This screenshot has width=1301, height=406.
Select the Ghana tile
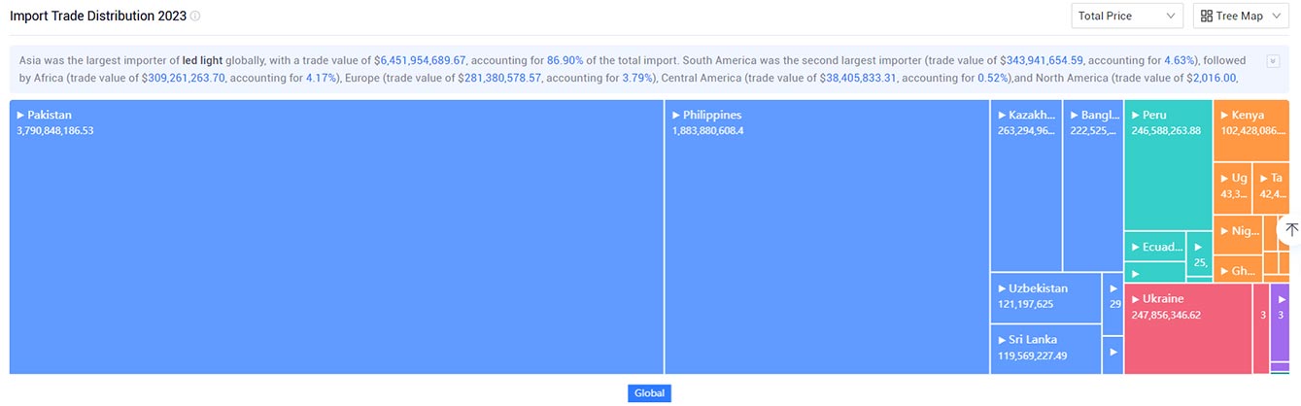pos(1236,270)
